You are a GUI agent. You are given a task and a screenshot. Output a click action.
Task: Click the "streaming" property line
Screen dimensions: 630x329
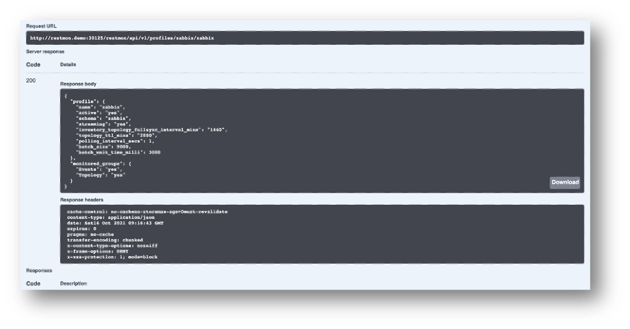click(99, 124)
